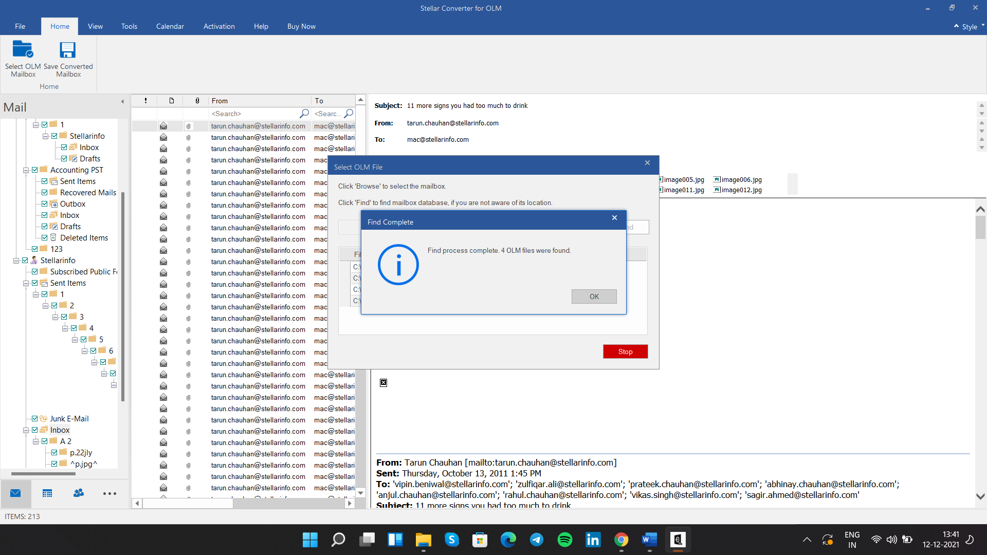This screenshot has height=555, width=987.
Task: Click the more options ellipsis icon
Action: coord(109,494)
